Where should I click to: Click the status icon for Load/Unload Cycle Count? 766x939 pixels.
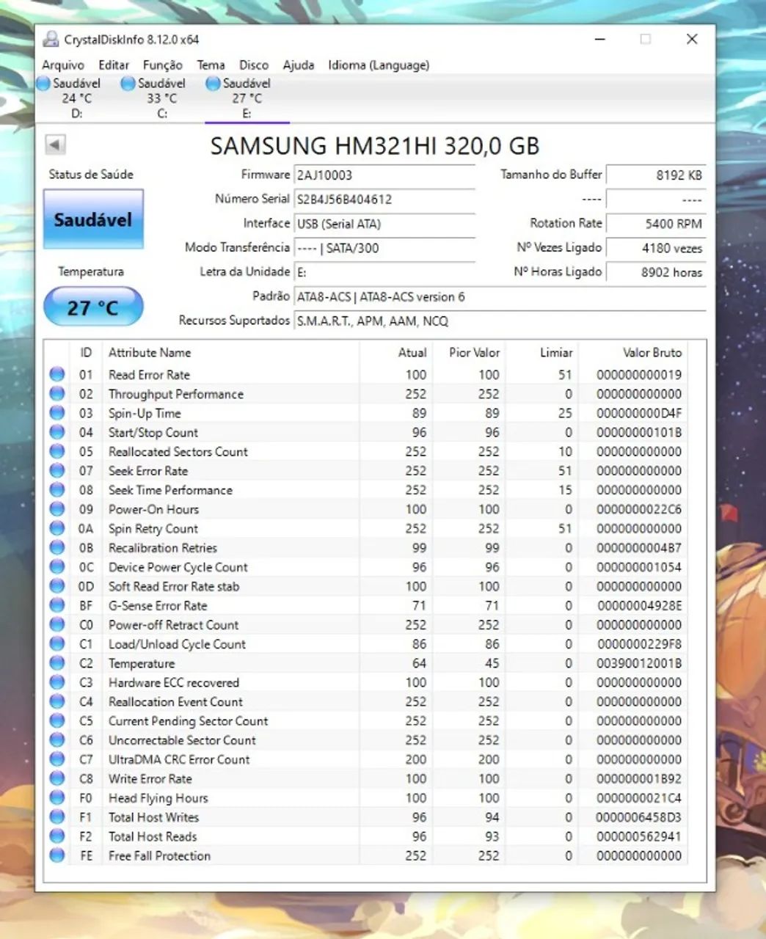(56, 644)
